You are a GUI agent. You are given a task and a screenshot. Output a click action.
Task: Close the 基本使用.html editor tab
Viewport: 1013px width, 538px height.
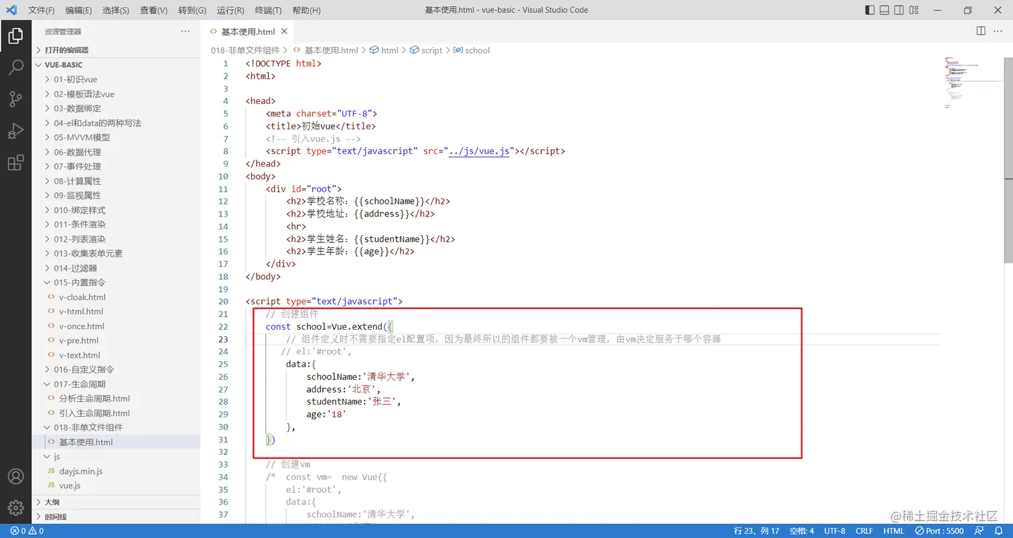point(285,31)
